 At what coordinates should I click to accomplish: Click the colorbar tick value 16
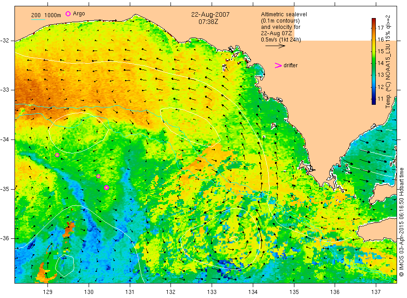380,39
